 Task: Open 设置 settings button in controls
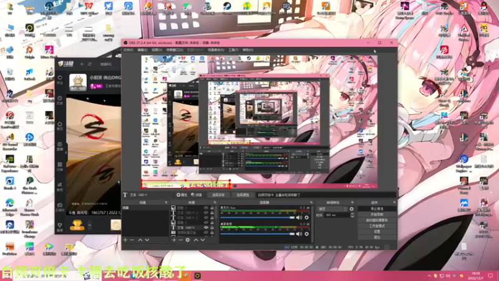(377, 232)
